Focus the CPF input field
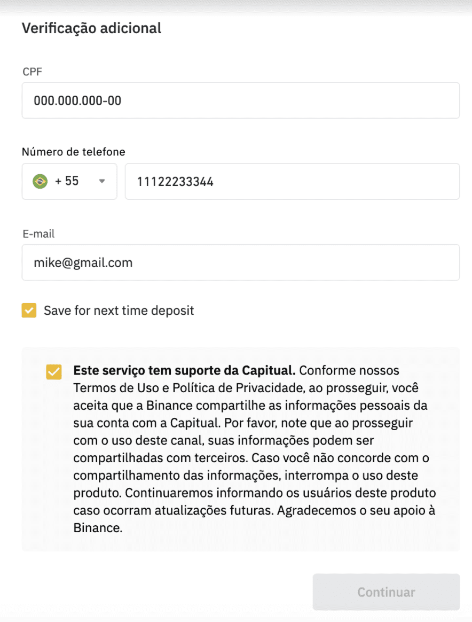The image size is (472, 622). pyautogui.click(x=241, y=100)
